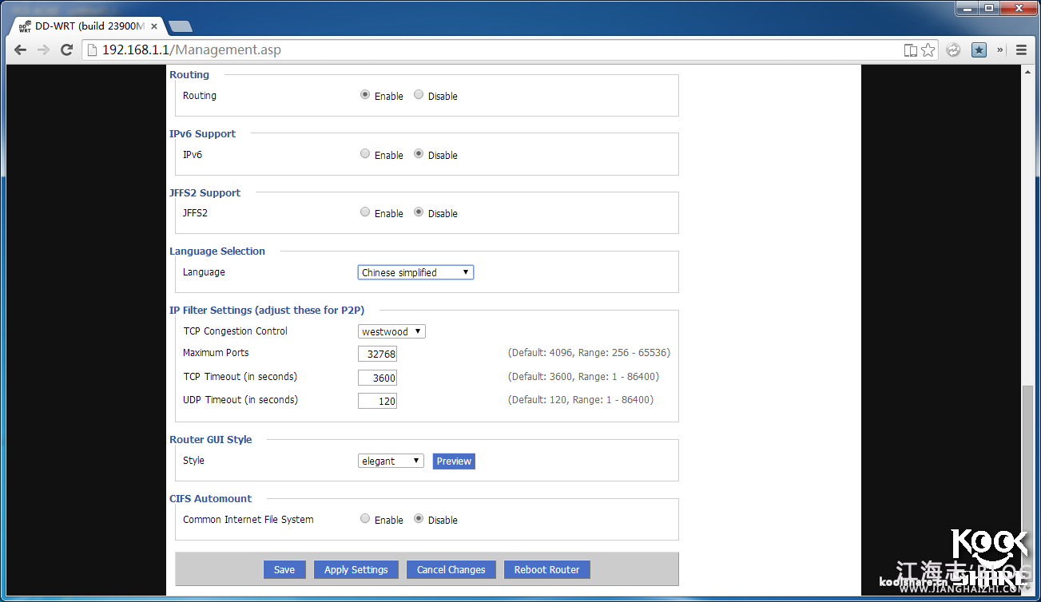Enable Common Internet File System automount

tap(365, 519)
